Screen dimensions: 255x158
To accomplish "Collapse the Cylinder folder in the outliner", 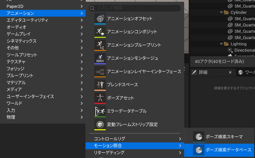I will coord(221,12).
